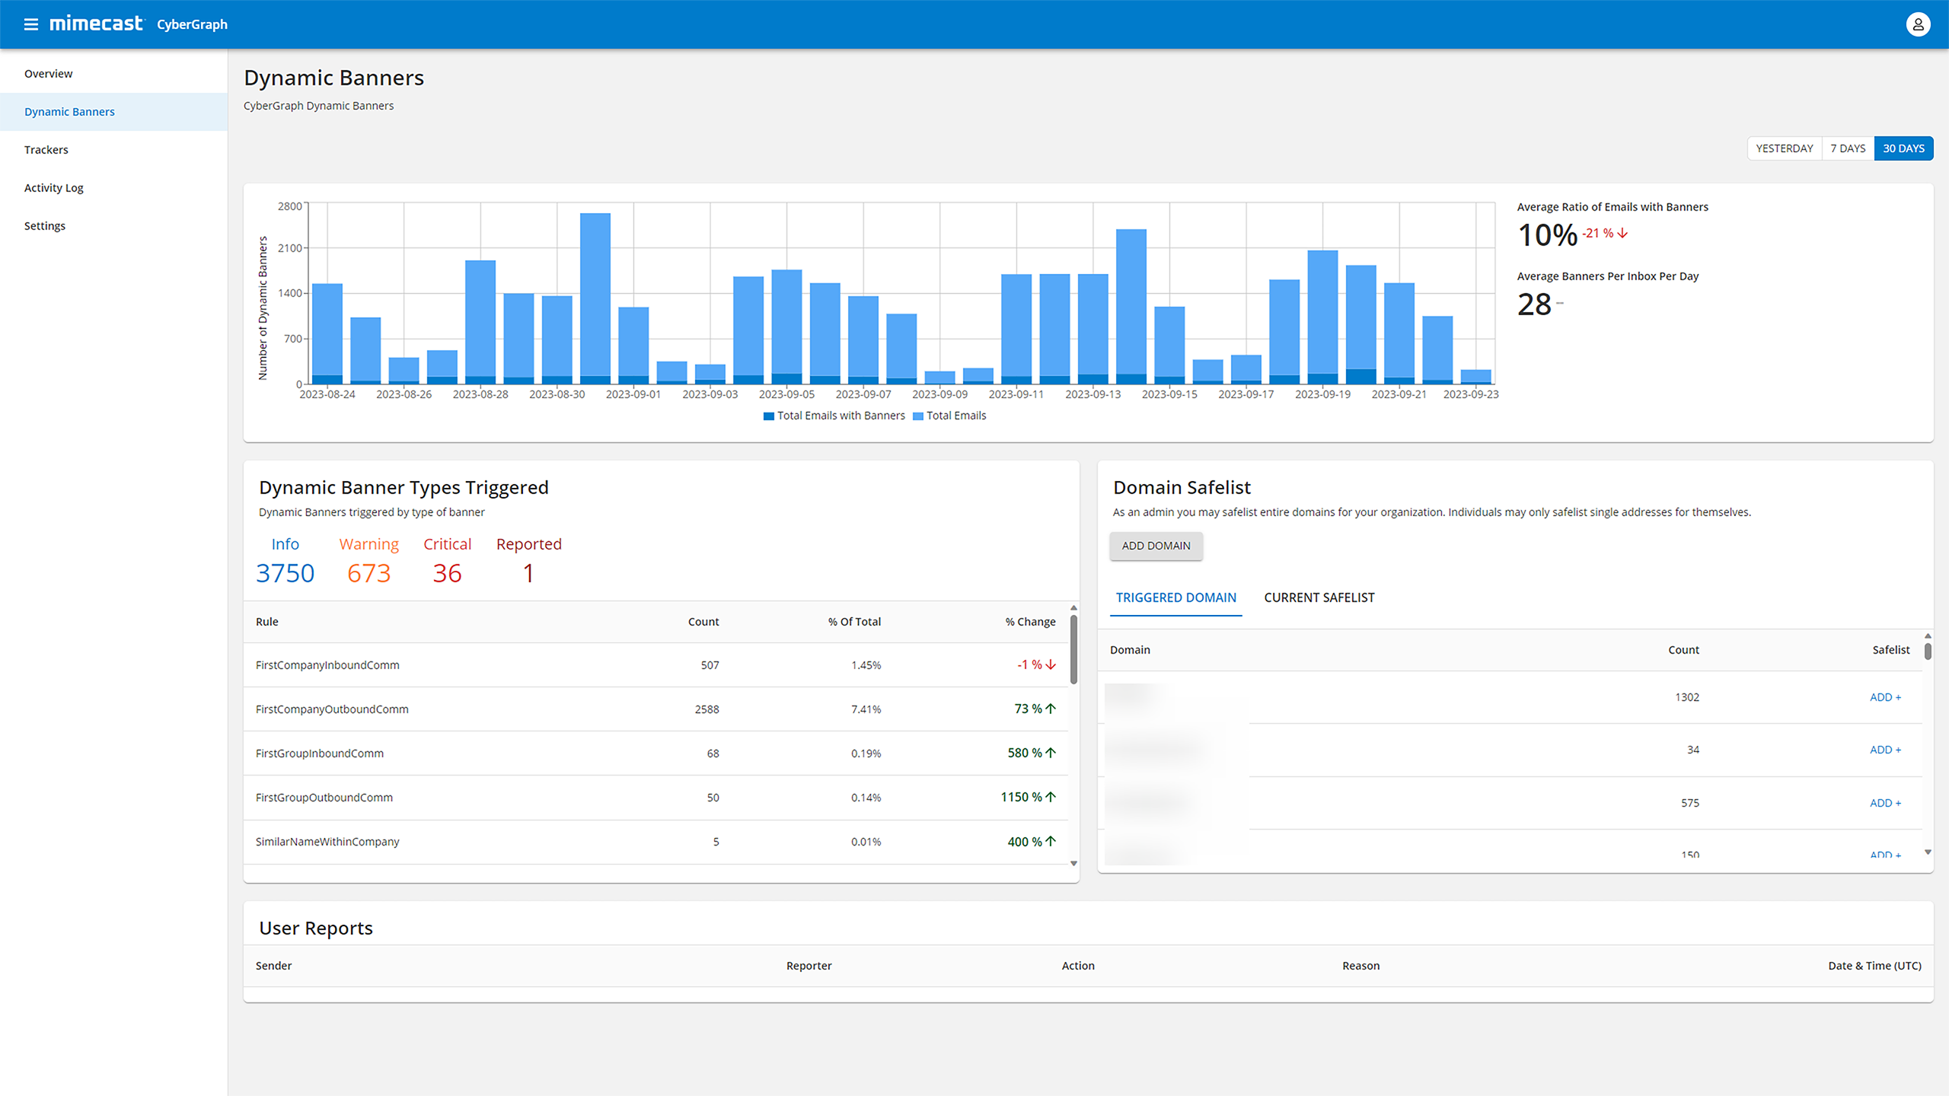Screen dimensions: 1949x1096
Task: Switch to the Triggered Domain tab
Action: [1175, 597]
